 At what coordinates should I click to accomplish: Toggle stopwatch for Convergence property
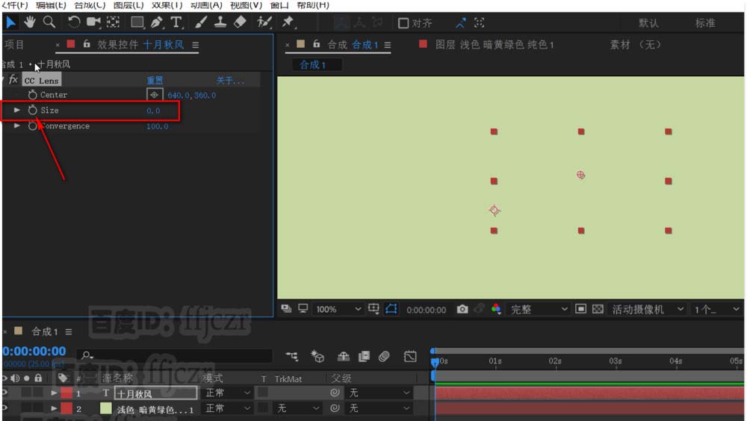[32, 125]
